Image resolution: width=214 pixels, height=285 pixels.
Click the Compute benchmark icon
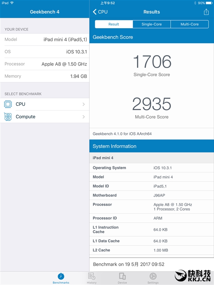[x=8, y=116]
